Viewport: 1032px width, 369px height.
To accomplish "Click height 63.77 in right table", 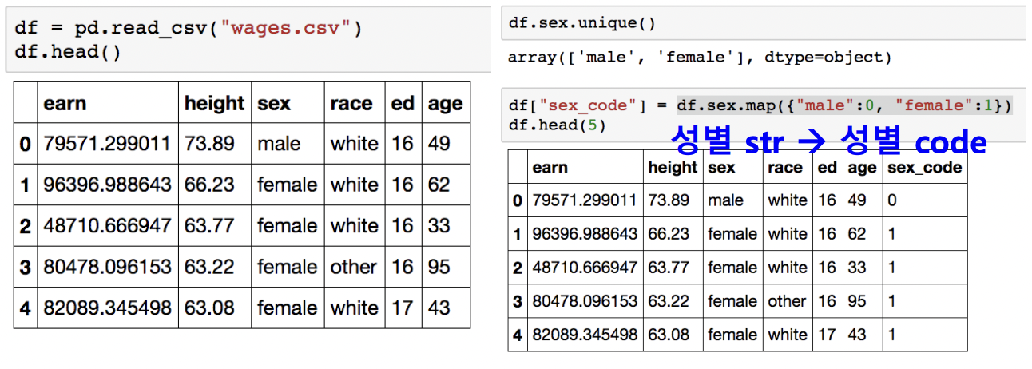I will tap(669, 268).
